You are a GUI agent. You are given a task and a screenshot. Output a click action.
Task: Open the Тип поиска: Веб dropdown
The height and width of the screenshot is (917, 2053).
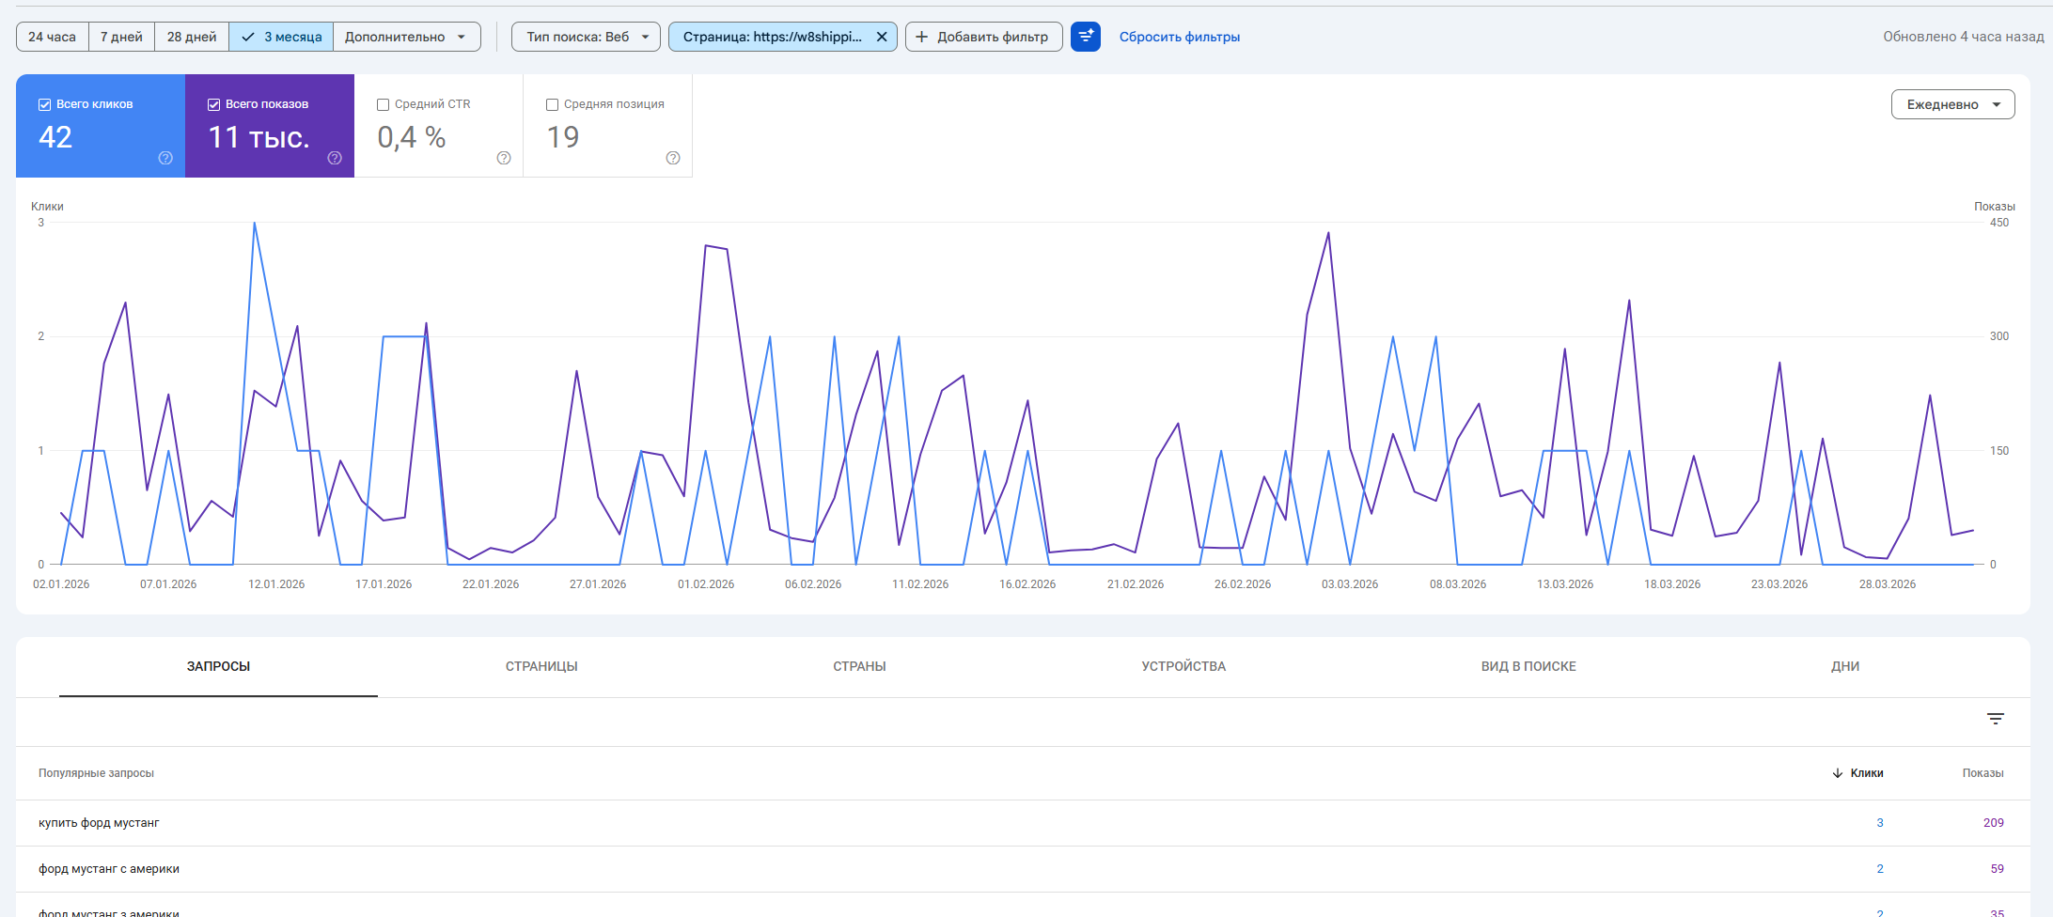point(586,37)
